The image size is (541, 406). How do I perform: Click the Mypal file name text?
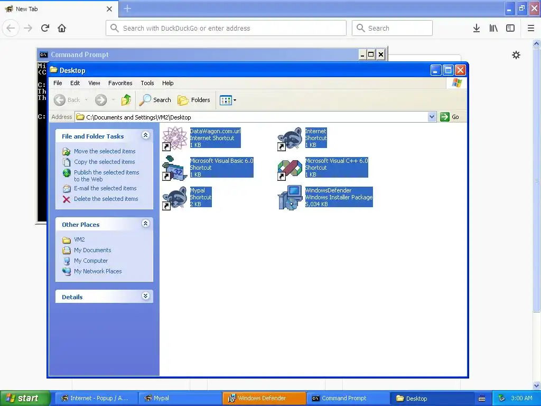[x=198, y=190]
